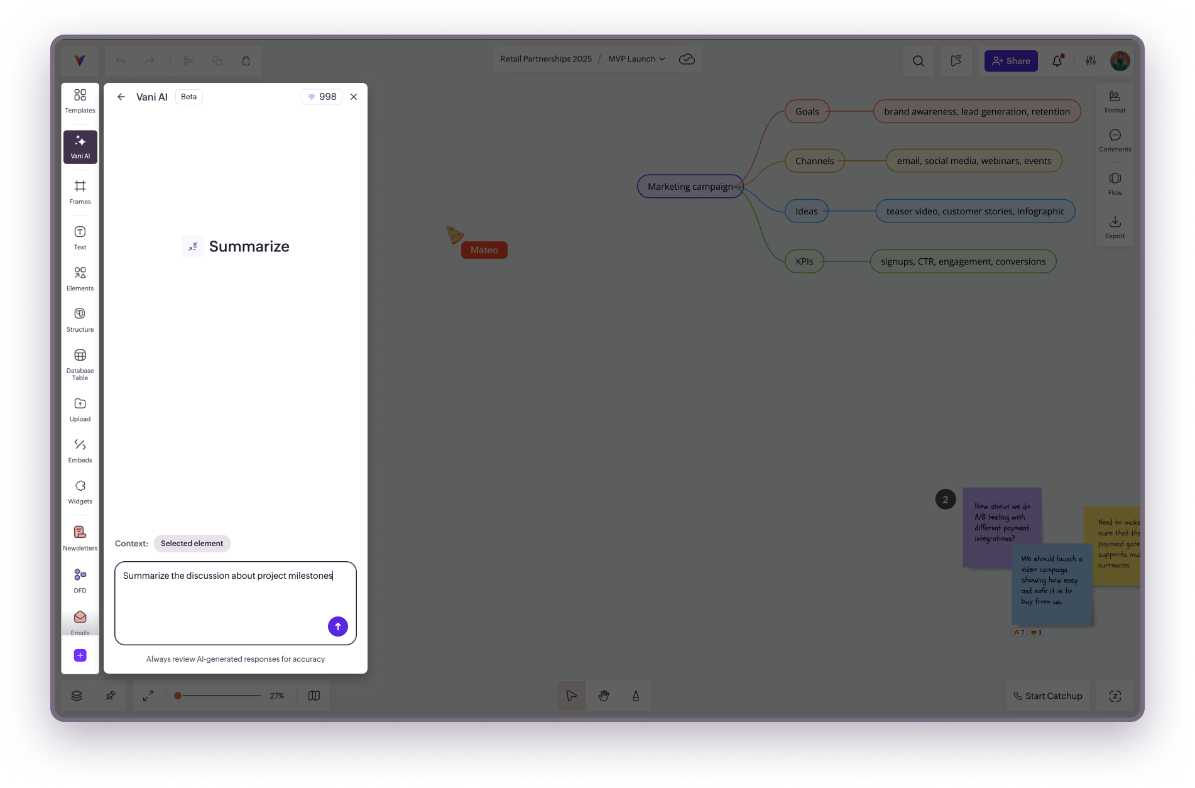
Task: Go to Retail Partnerships 2025 breadcrumb
Action: point(546,59)
